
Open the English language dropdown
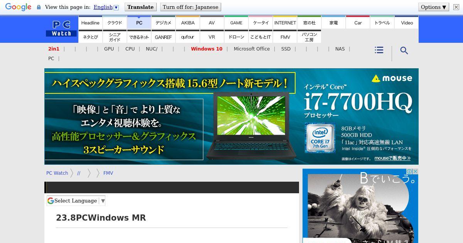[106, 7]
